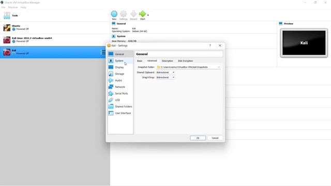Image resolution: width=331 pixels, height=186 pixels.
Task: Select the Ubuntu virtual machine
Action: (x=55, y=27)
